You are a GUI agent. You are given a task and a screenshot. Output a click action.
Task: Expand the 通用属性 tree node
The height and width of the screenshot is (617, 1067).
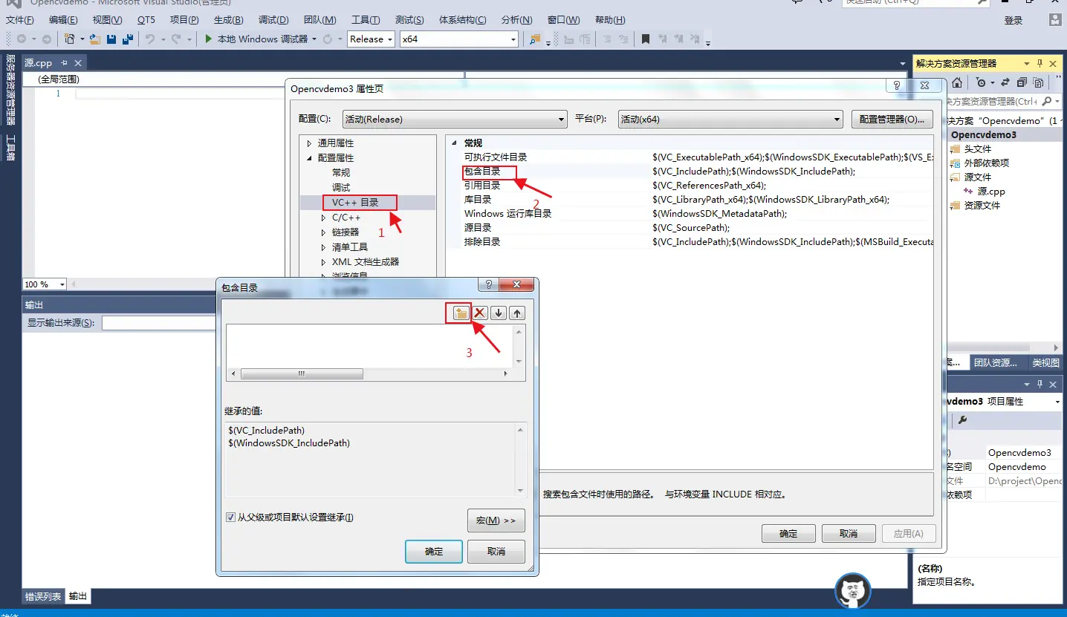coord(309,143)
